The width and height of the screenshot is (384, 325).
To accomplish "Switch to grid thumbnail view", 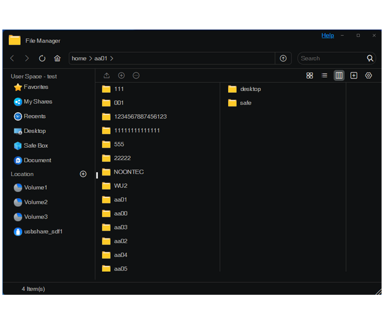I will pyautogui.click(x=309, y=76).
